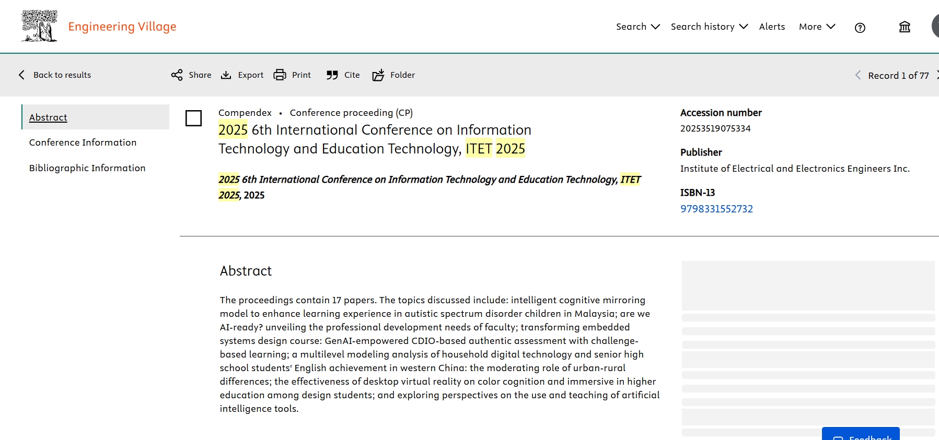Click the Share icon
Screen dimensions: 939x440
(177, 75)
